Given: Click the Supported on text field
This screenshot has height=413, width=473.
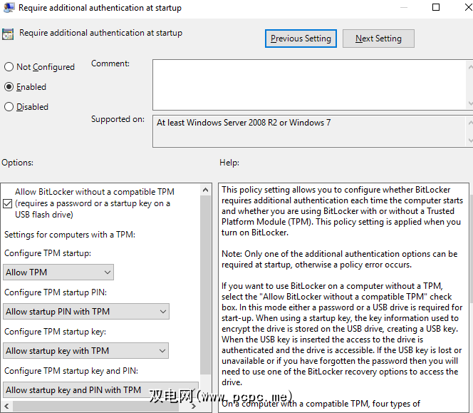Looking at the screenshot, I should point(309,131).
